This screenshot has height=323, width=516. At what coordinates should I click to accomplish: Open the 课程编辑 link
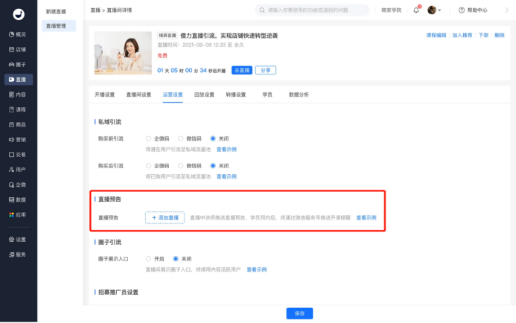[x=436, y=35]
